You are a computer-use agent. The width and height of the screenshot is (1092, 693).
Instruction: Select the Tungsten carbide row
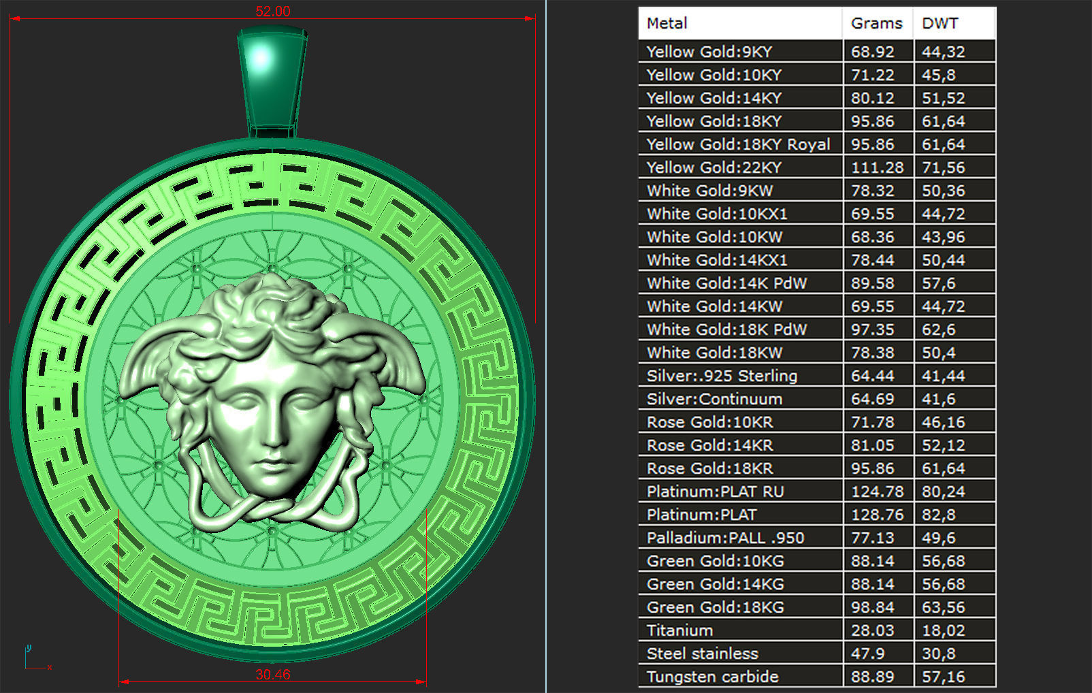coord(817,677)
